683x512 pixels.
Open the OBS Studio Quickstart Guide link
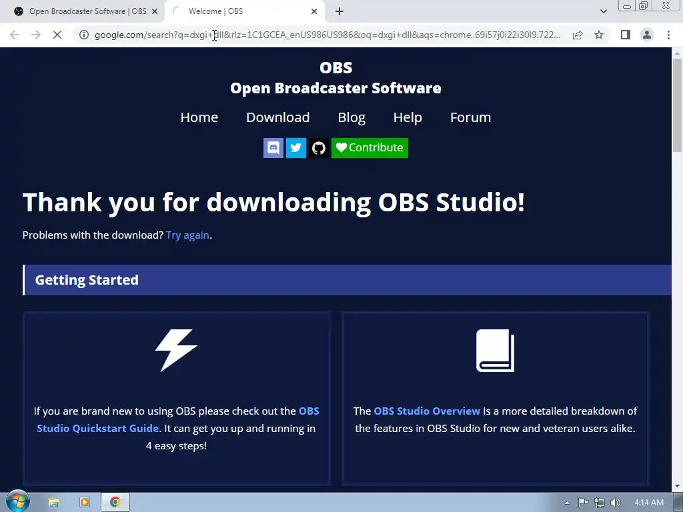[x=178, y=420]
